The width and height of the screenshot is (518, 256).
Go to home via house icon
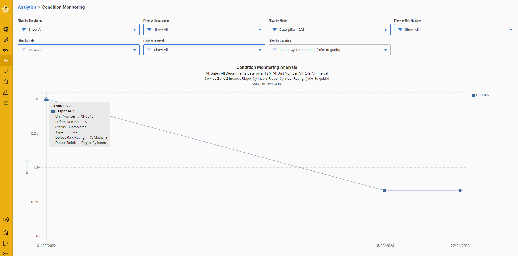point(6,232)
